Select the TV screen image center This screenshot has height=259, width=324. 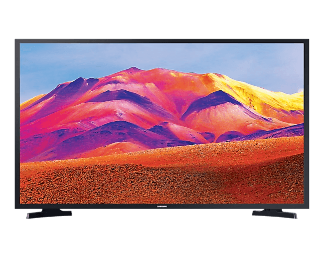tap(162, 123)
